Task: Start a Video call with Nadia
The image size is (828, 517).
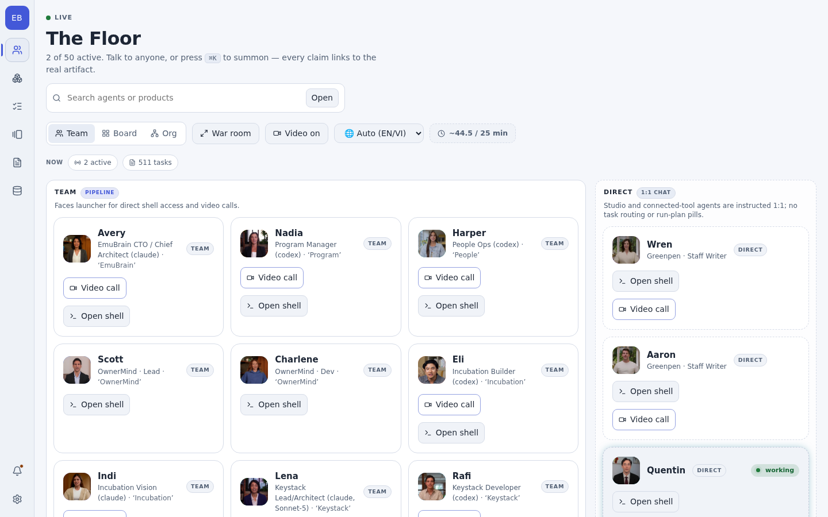Action: [x=272, y=277]
